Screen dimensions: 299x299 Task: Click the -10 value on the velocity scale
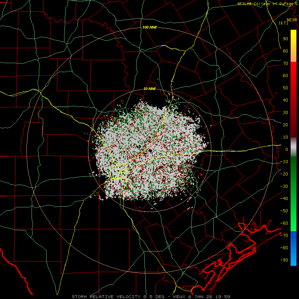(x=284, y=162)
